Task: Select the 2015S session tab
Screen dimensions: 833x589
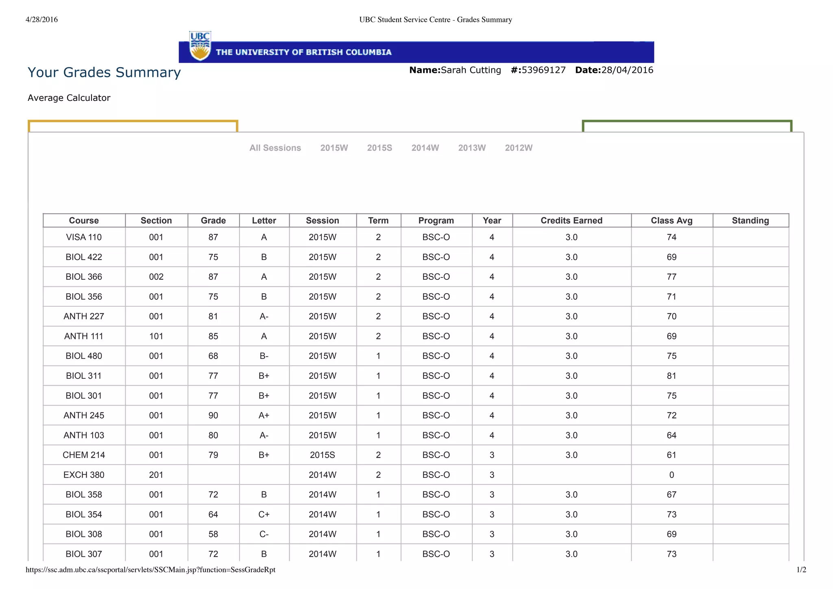Action: pos(379,148)
